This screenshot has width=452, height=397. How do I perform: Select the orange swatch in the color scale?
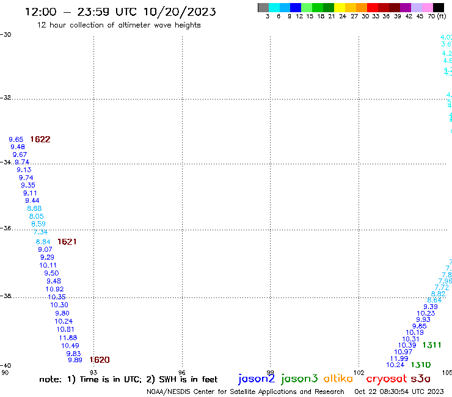click(362, 7)
